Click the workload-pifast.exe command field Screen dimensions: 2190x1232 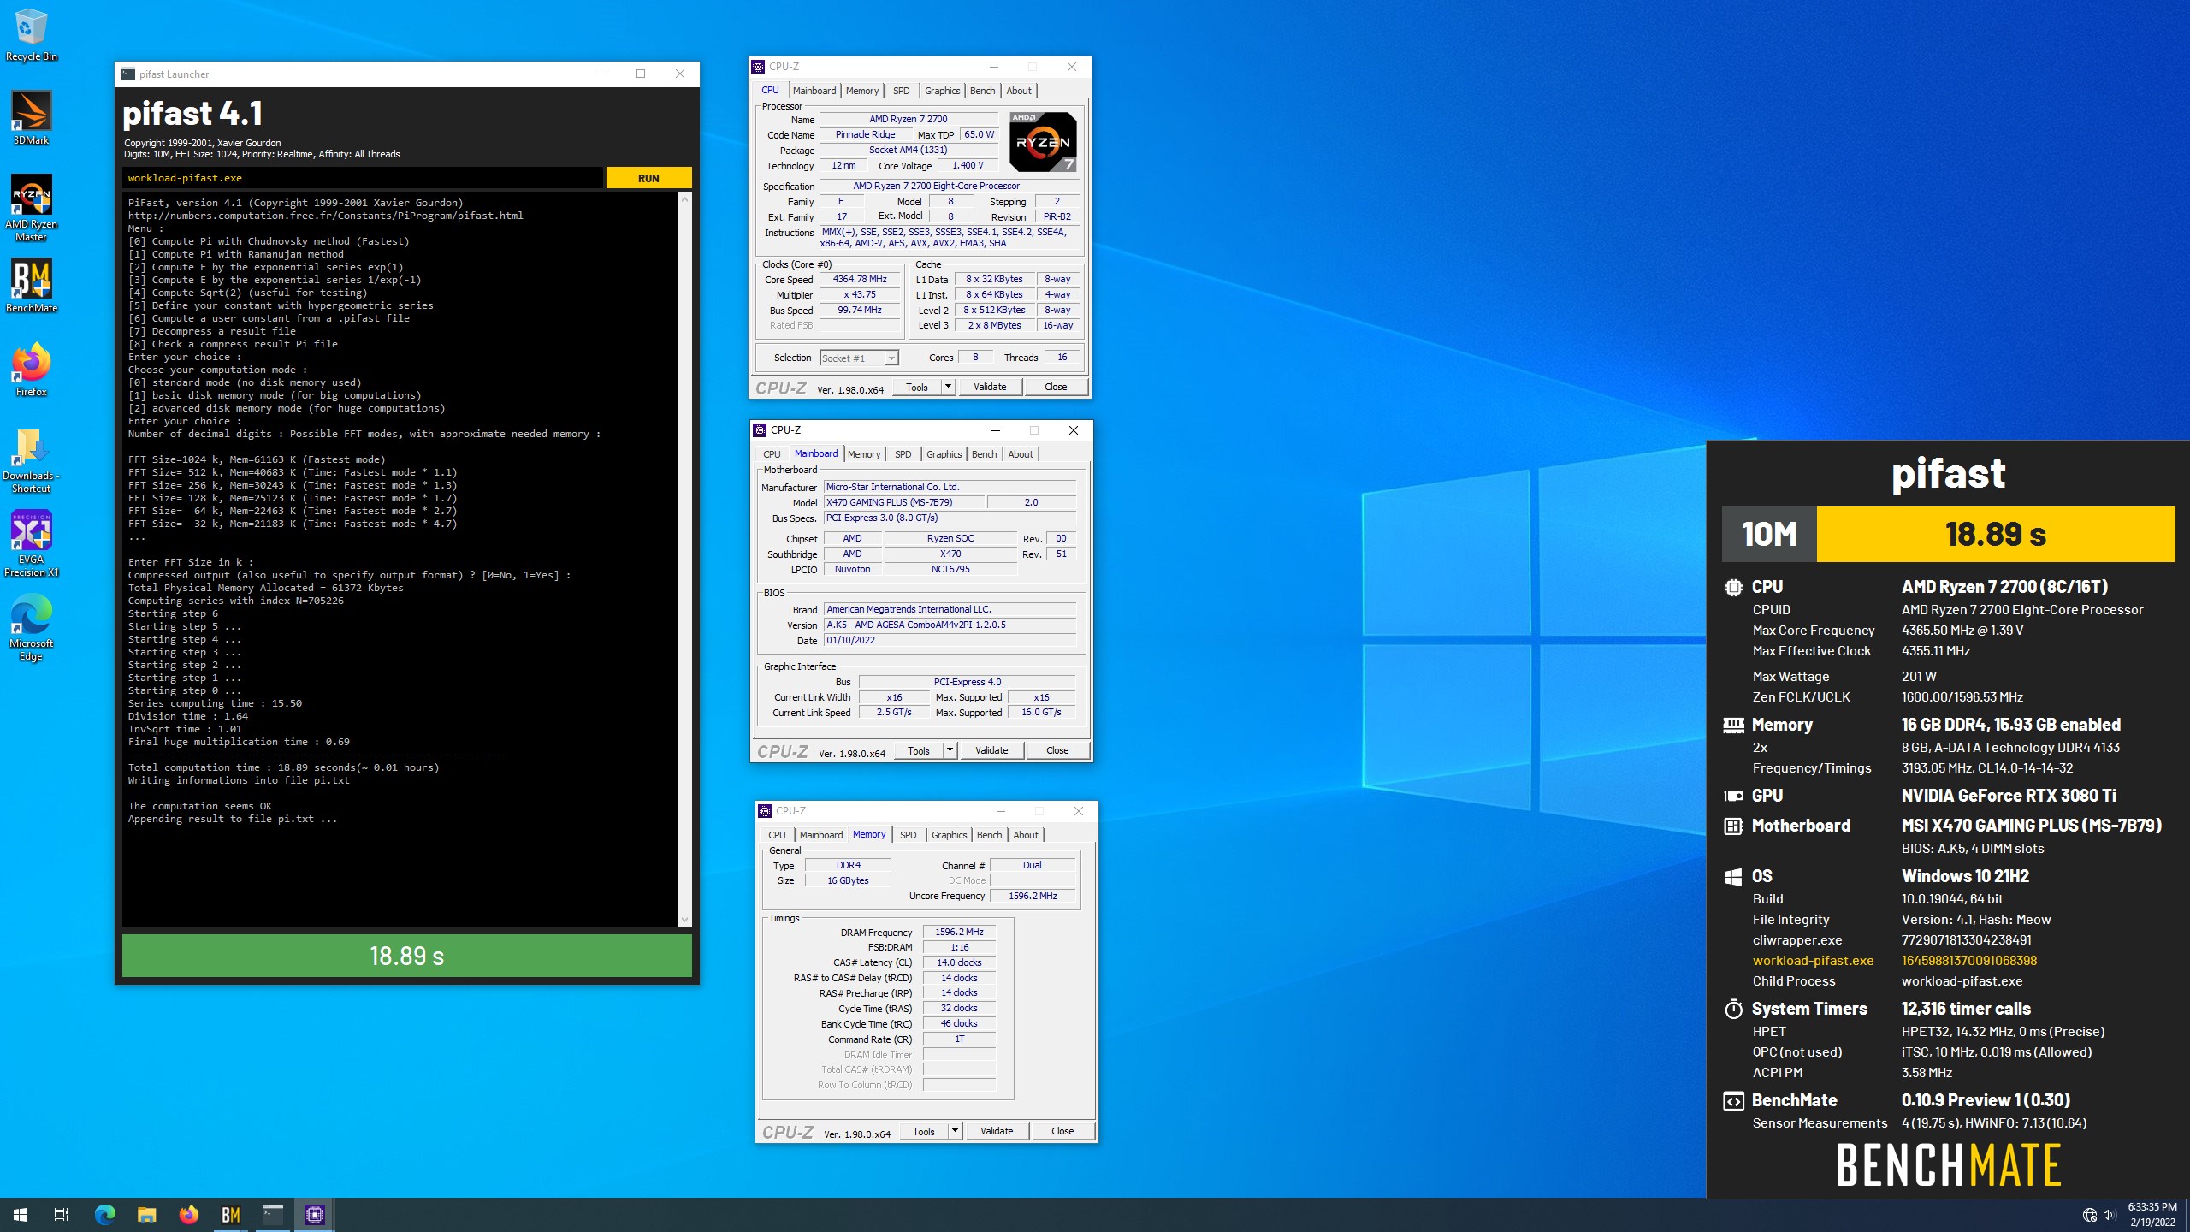pyautogui.click(x=363, y=178)
